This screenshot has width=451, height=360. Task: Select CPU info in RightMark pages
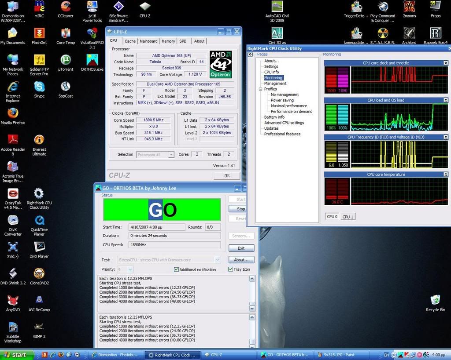pyautogui.click(x=271, y=72)
